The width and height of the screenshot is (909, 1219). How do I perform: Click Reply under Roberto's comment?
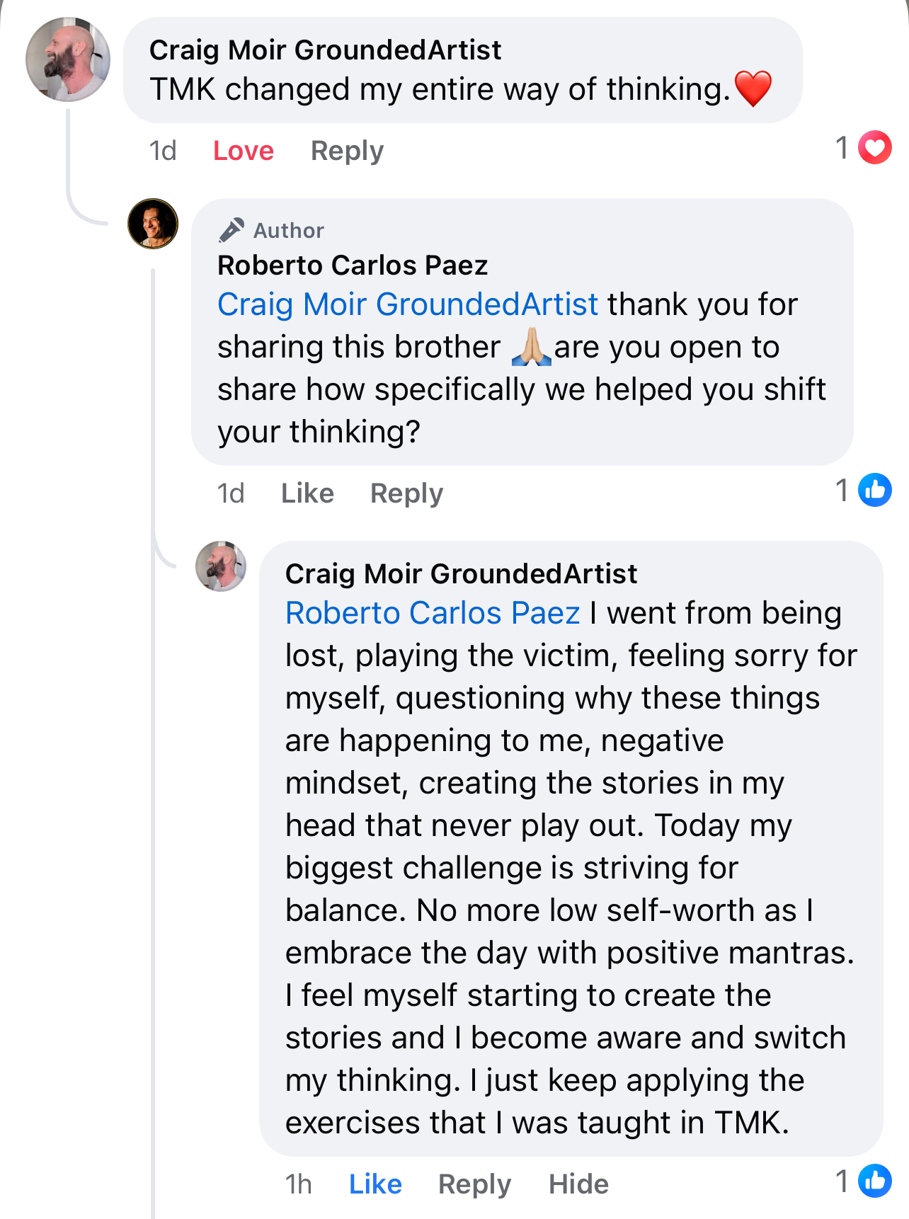click(406, 492)
